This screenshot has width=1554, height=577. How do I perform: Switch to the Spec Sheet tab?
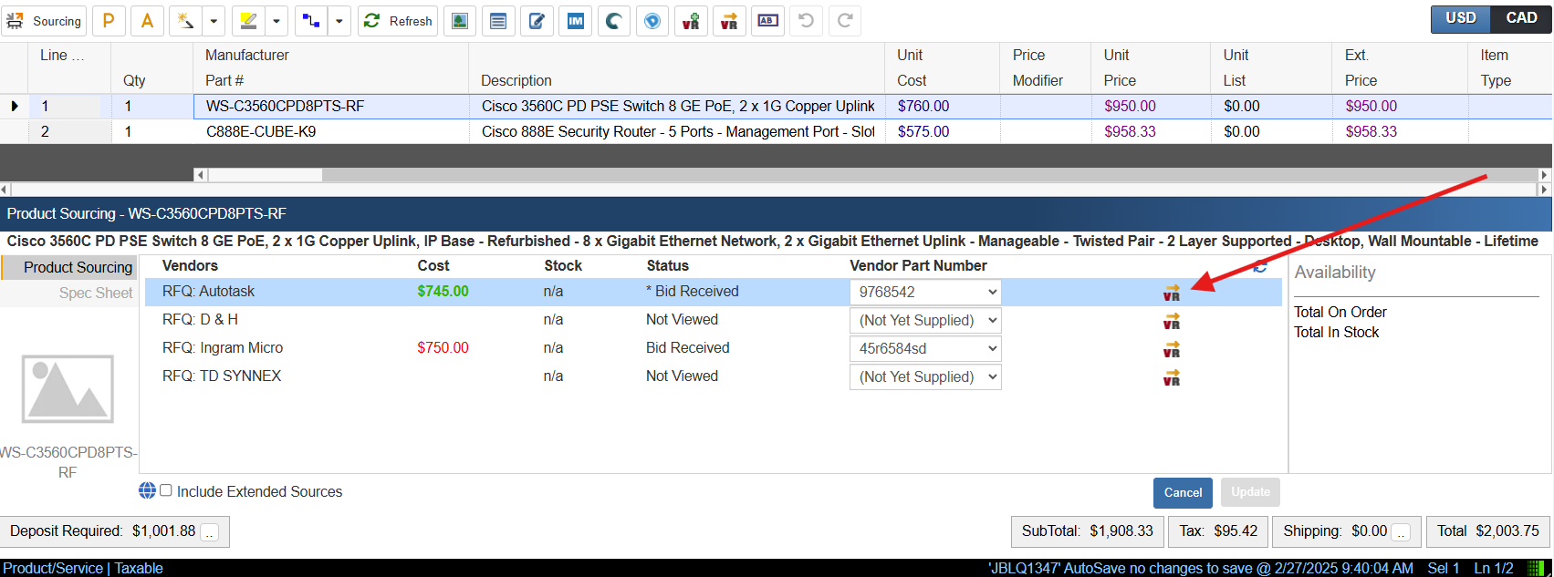tap(95, 294)
